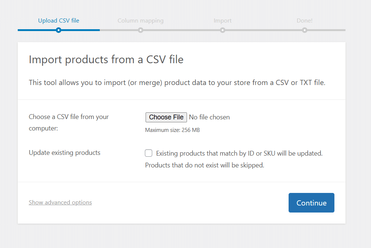371x248 pixels.
Task: Click the Upload CSV file step circle
Action: [x=58, y=30]
